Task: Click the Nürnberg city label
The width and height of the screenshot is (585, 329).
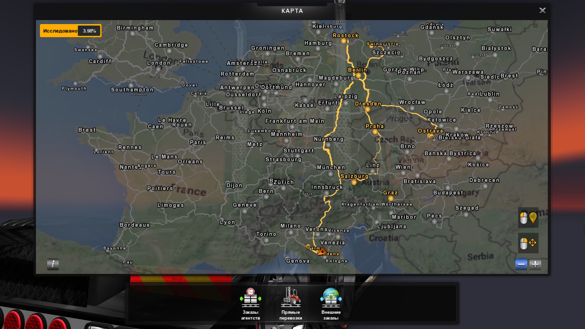Action: point(329,139)
